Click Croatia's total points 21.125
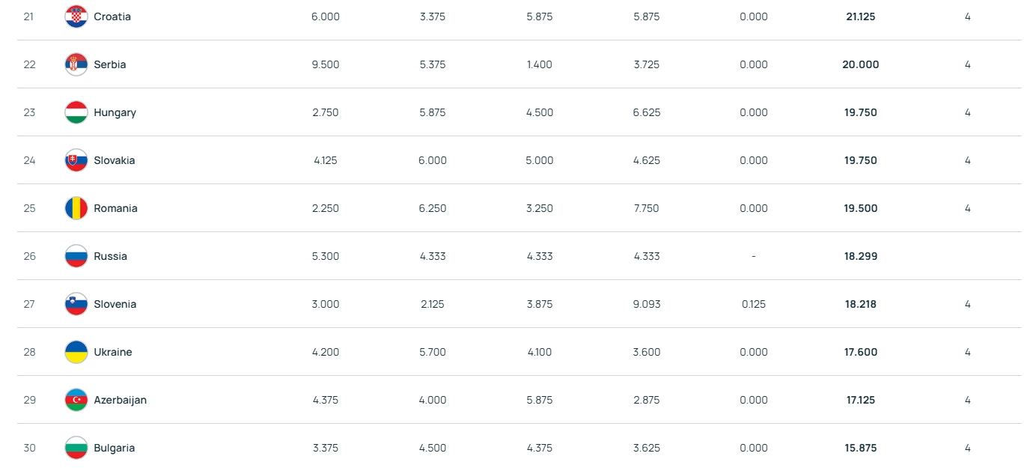This screenshot has width=1036, height=468. click(860, 16)
